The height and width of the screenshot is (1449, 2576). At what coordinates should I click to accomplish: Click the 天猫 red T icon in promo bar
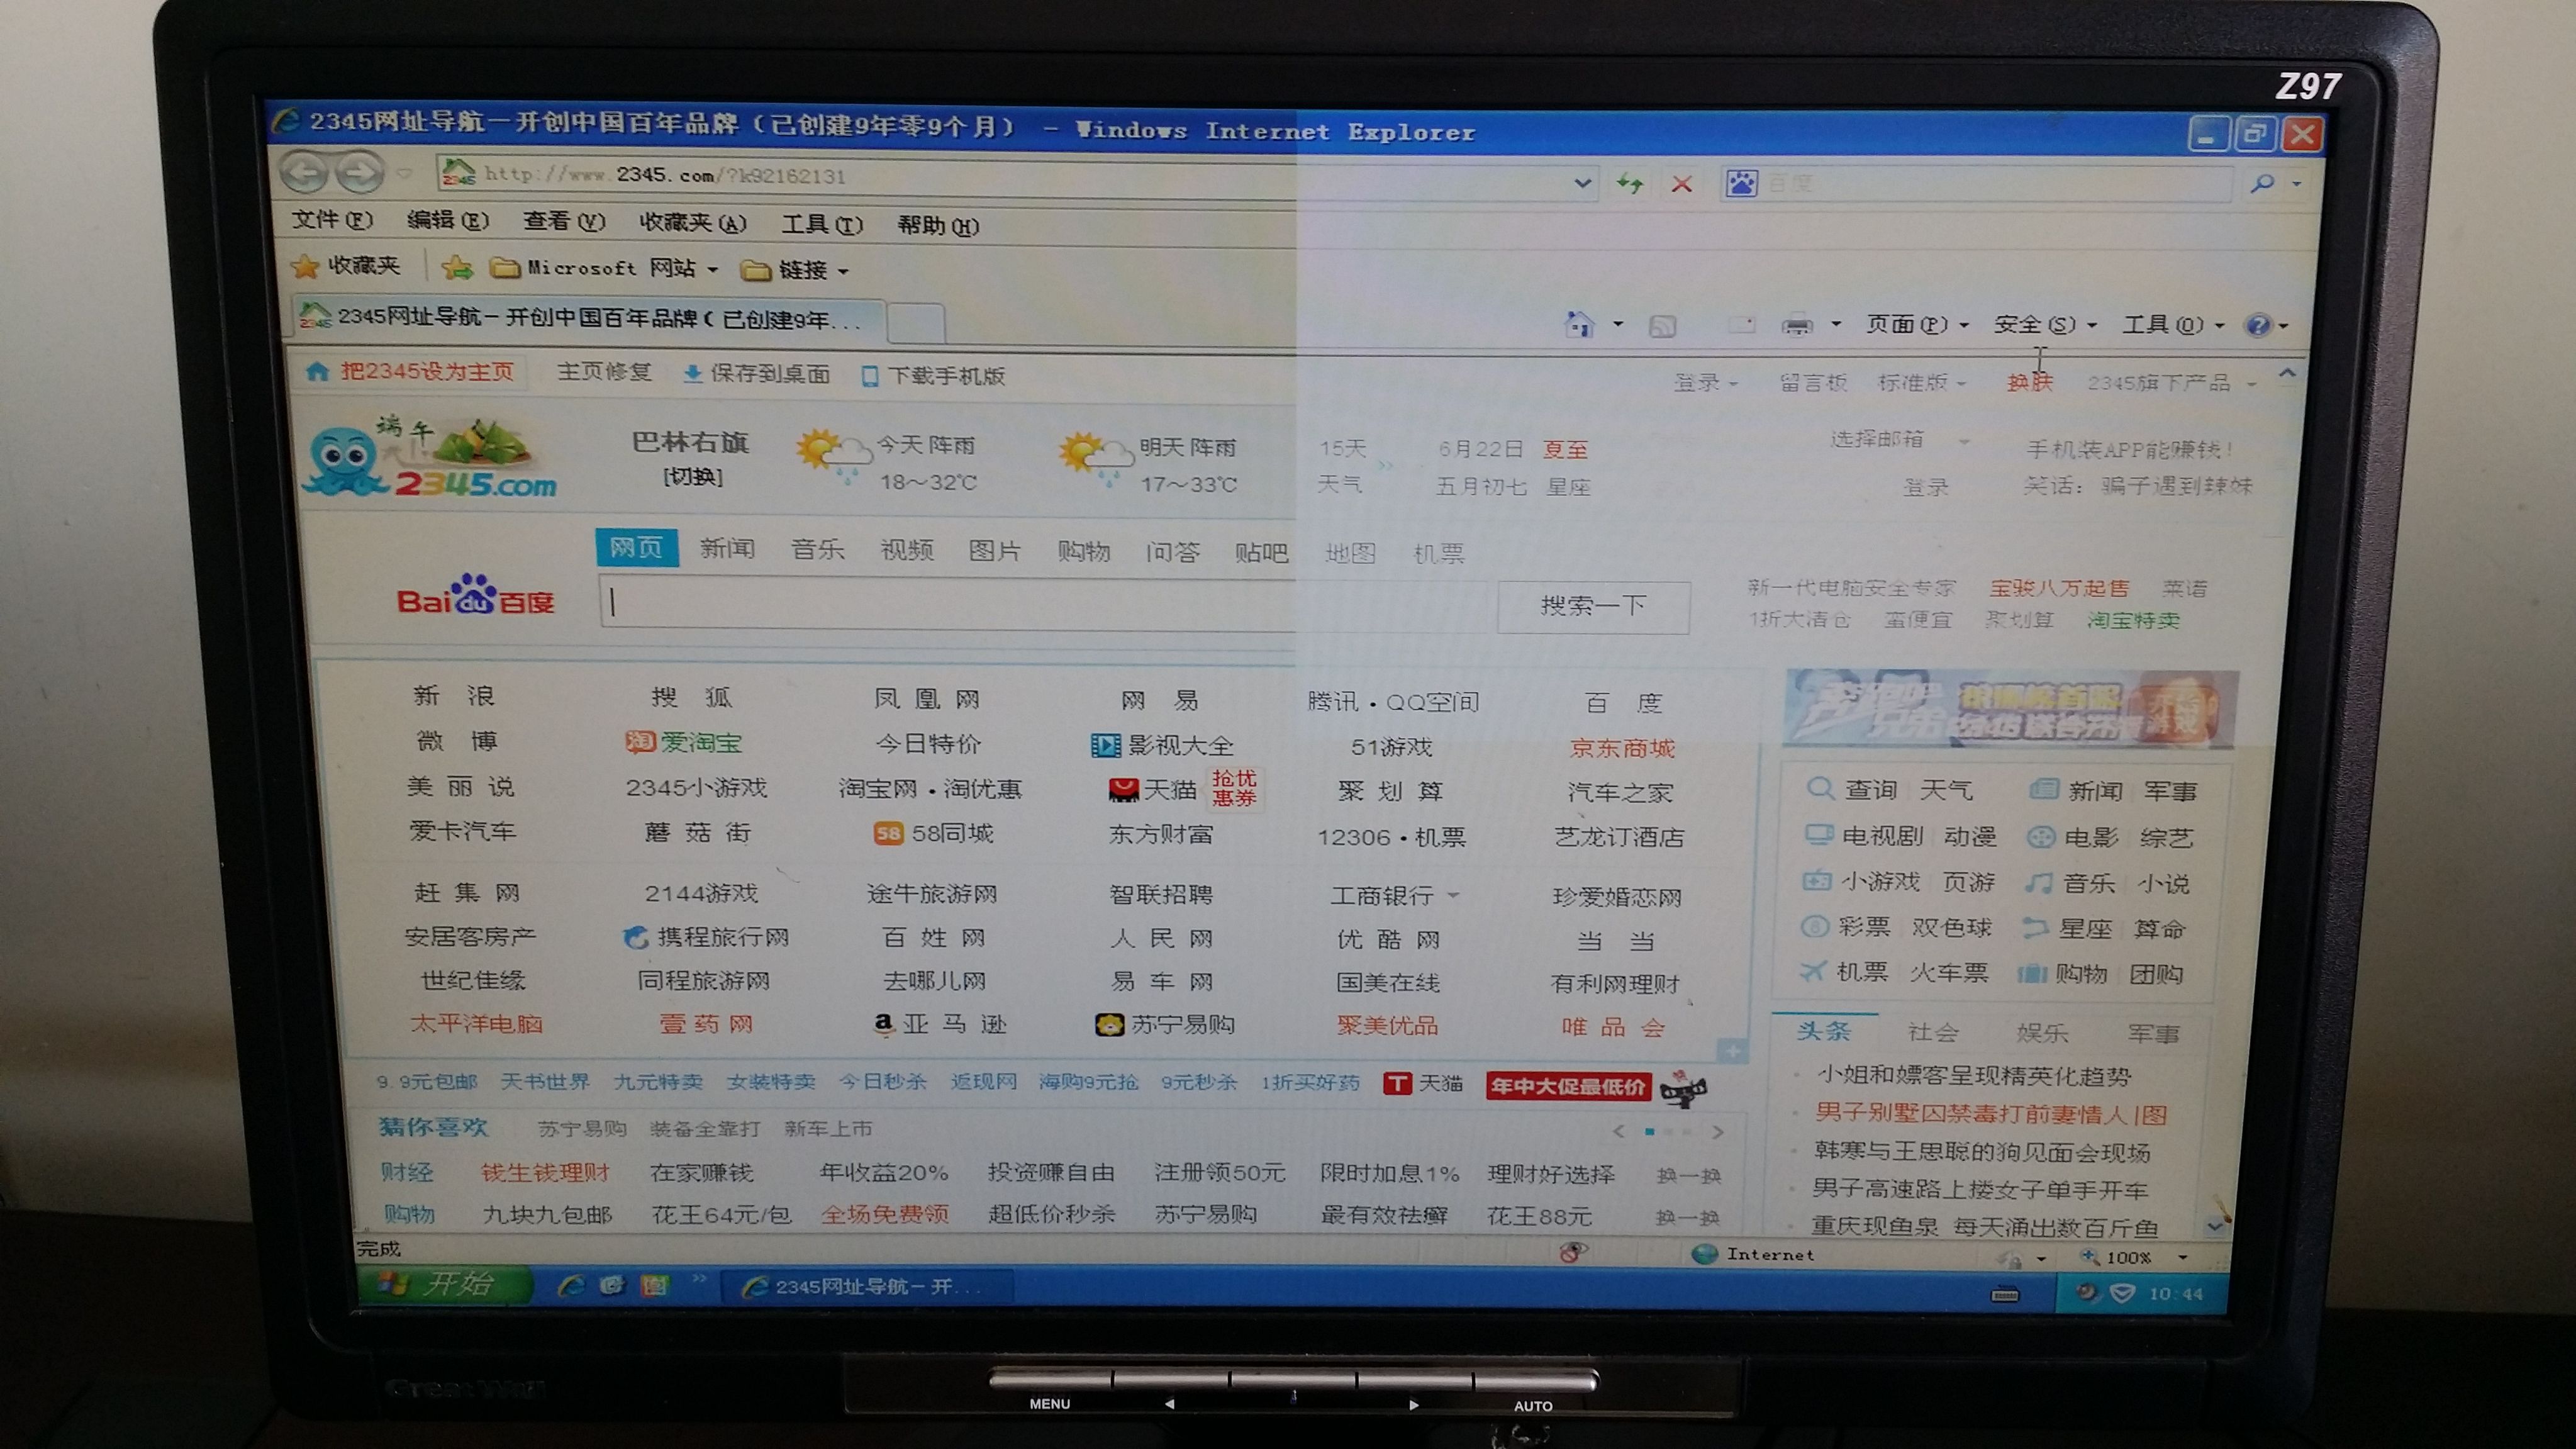tap(1397, 1084)
